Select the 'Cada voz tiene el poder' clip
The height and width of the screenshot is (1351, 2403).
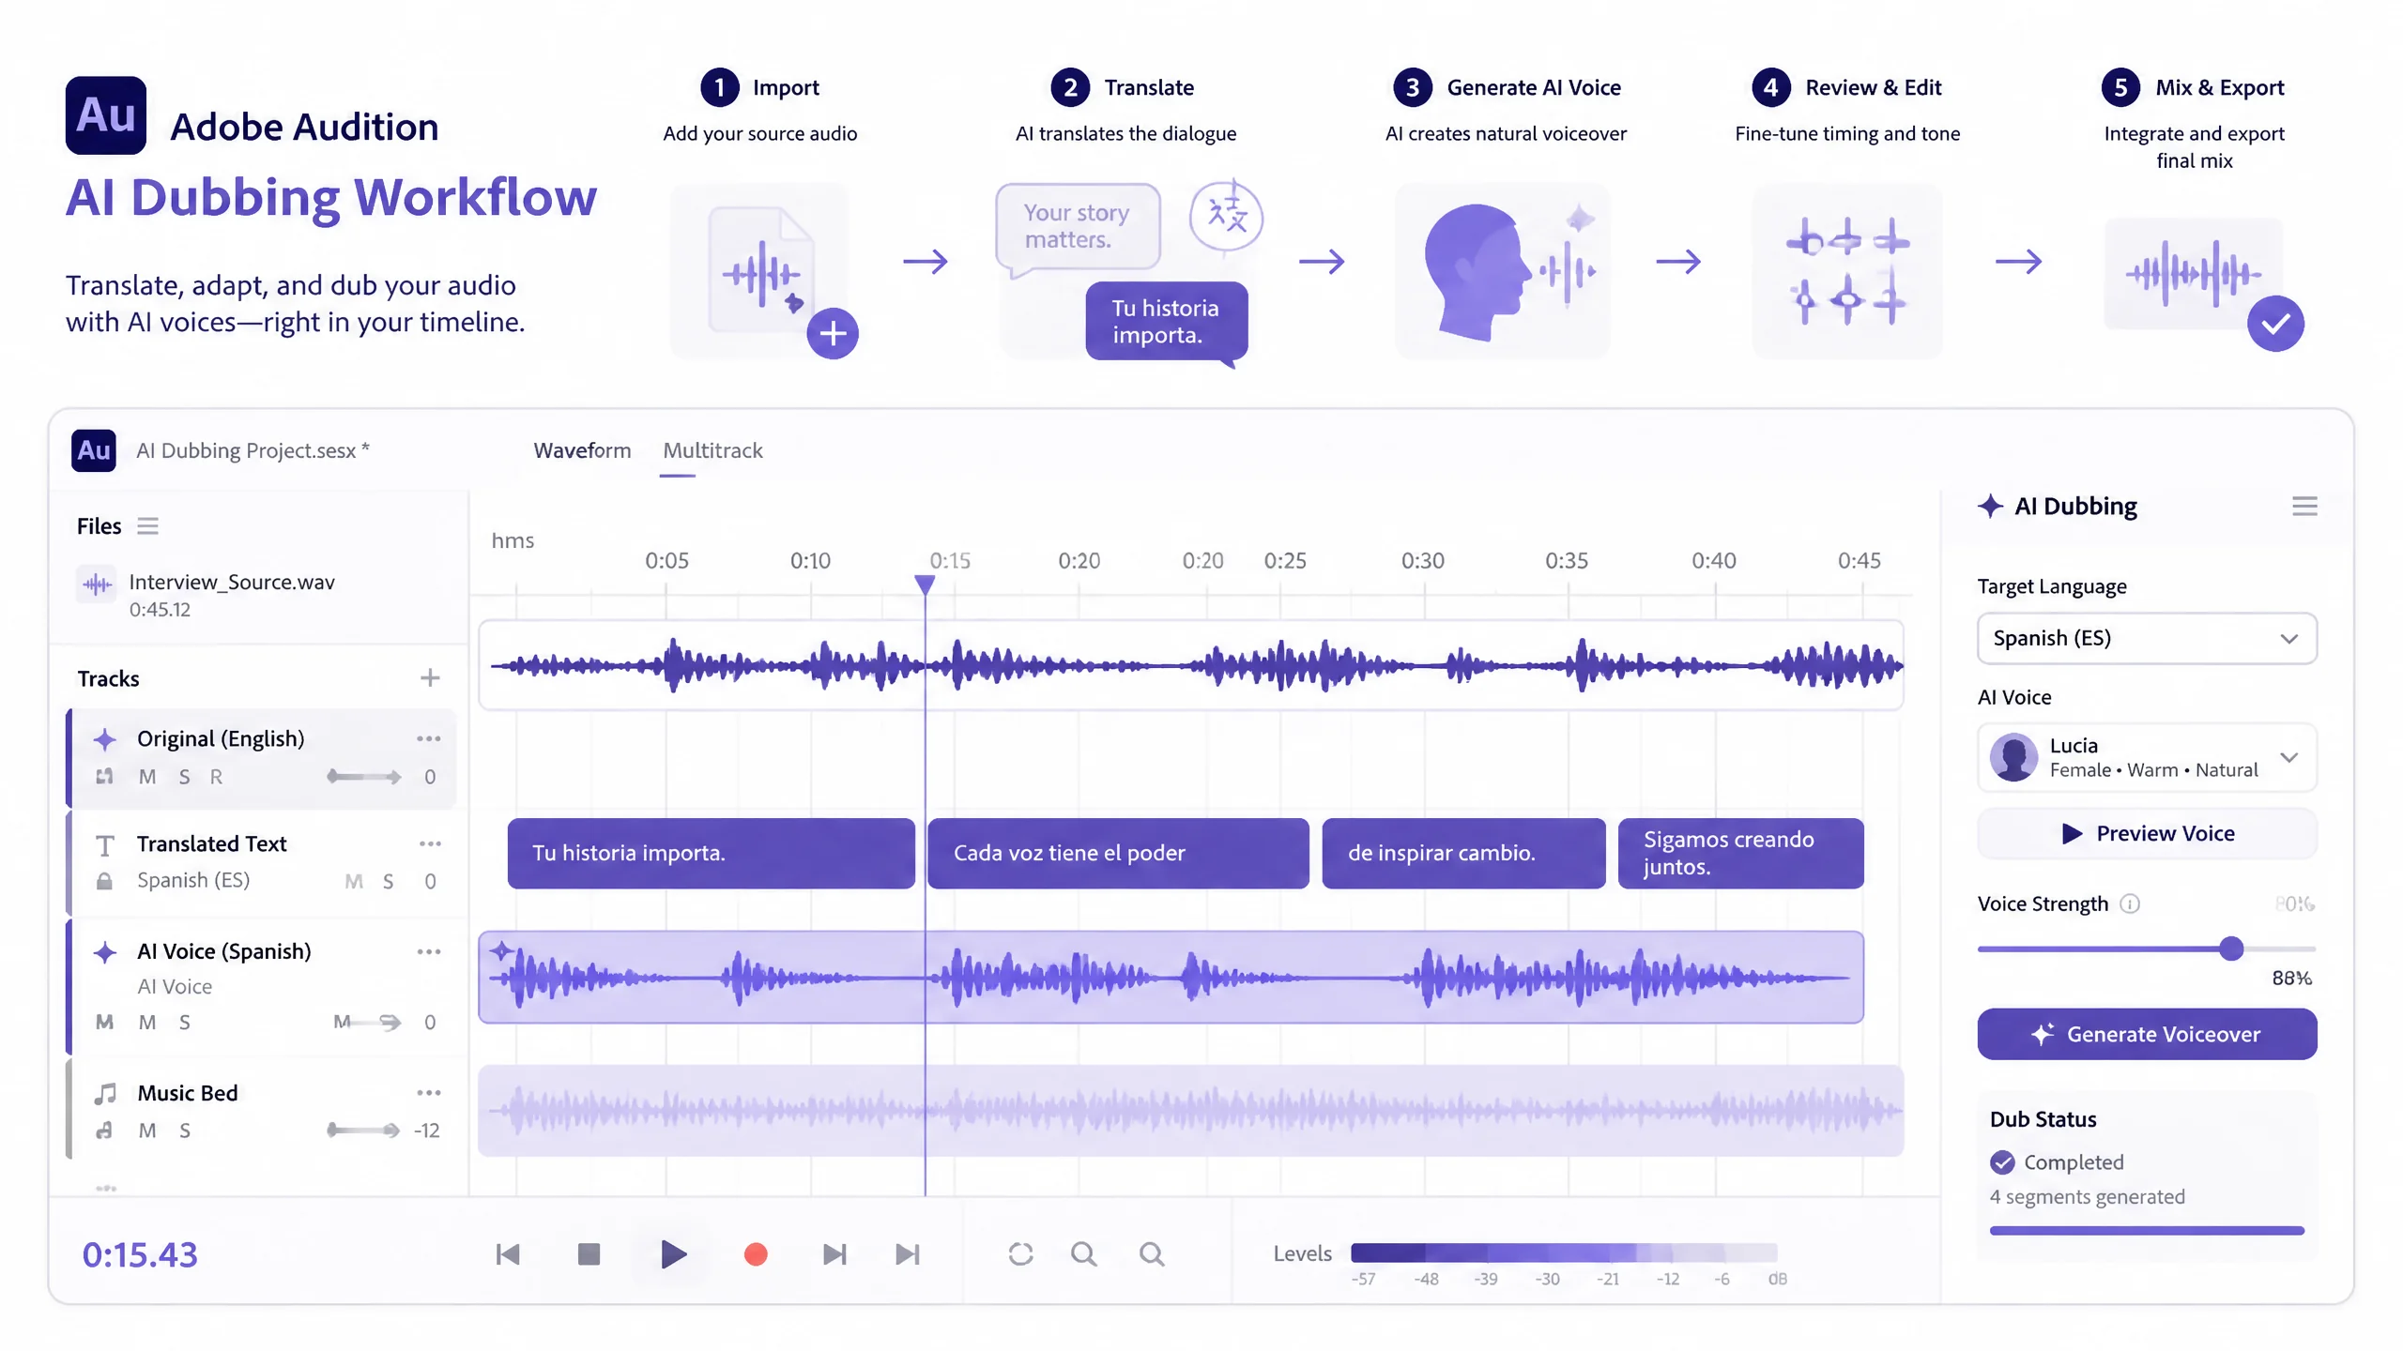click(1118, 853)
